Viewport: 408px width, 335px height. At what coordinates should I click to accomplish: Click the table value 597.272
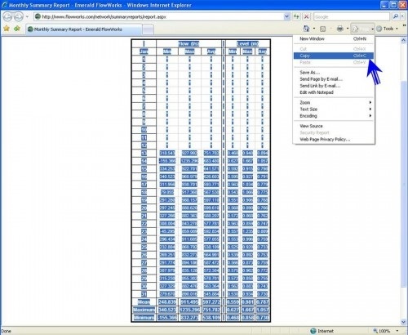coord(211,302)
